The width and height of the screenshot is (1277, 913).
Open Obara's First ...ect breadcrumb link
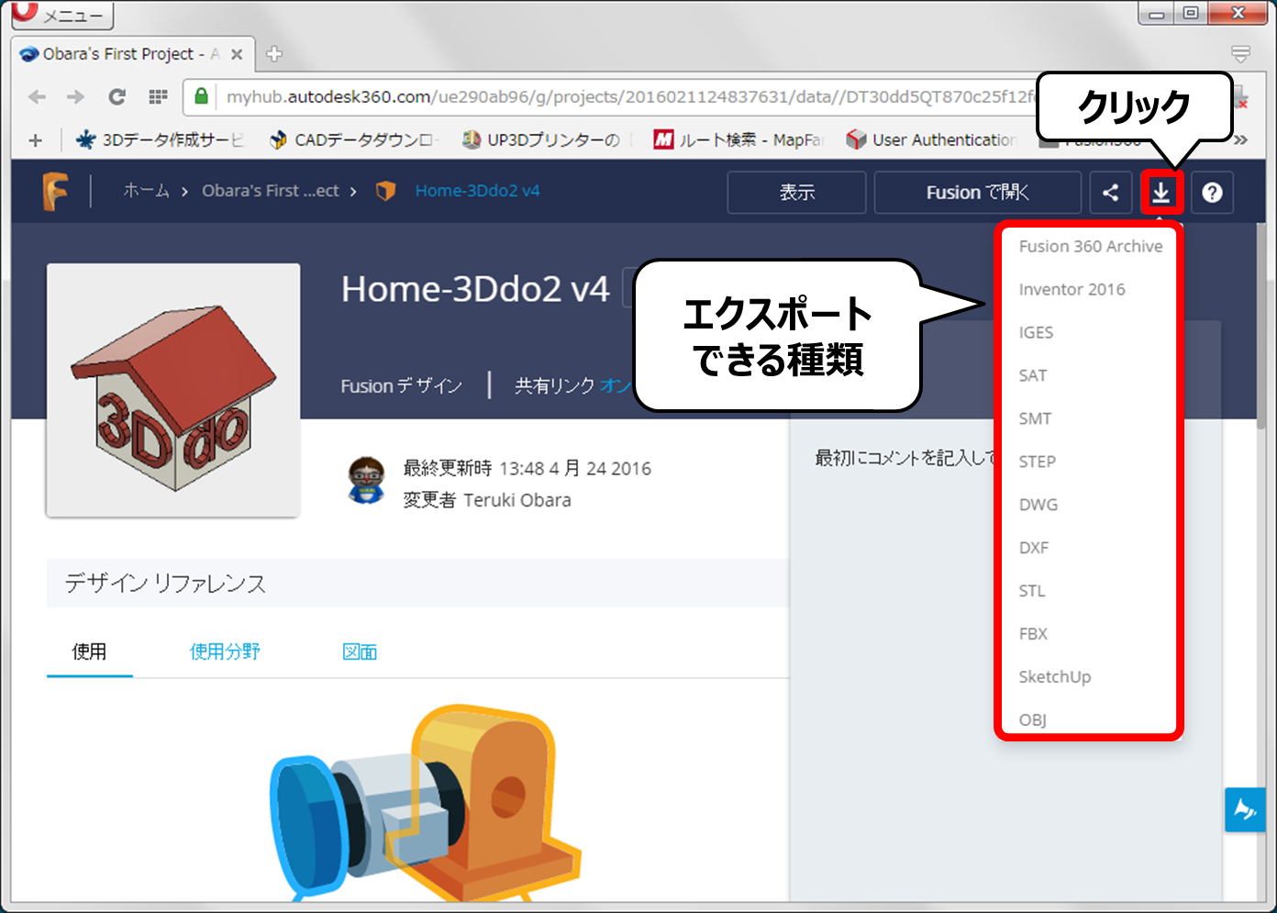[x=271, y=191]
